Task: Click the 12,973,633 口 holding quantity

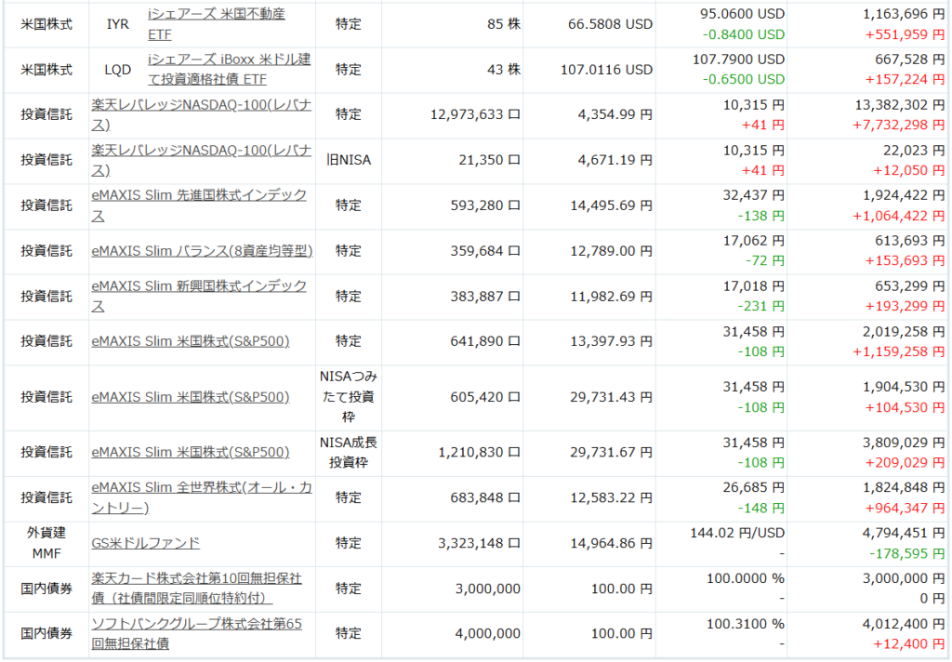Action: [x=475, y=114]
